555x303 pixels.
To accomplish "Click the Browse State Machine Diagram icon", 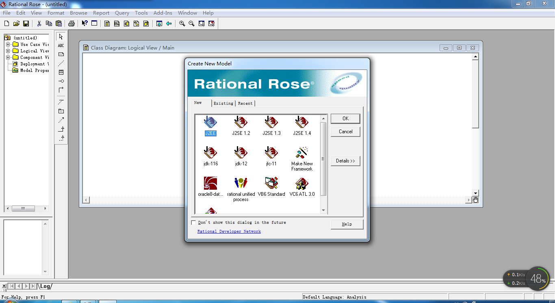I will (137, 24).
